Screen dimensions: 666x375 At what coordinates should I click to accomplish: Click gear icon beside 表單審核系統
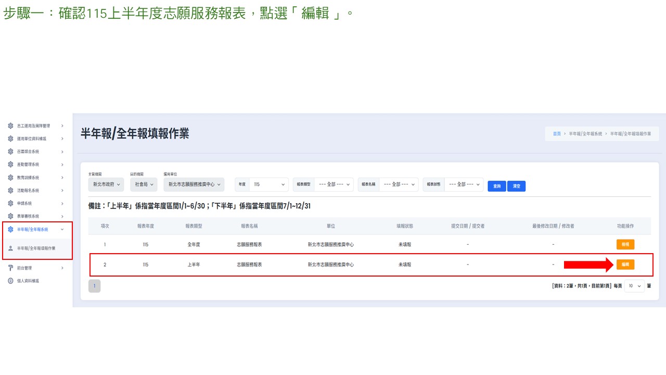pyautogui.click(x=10, y=216)
